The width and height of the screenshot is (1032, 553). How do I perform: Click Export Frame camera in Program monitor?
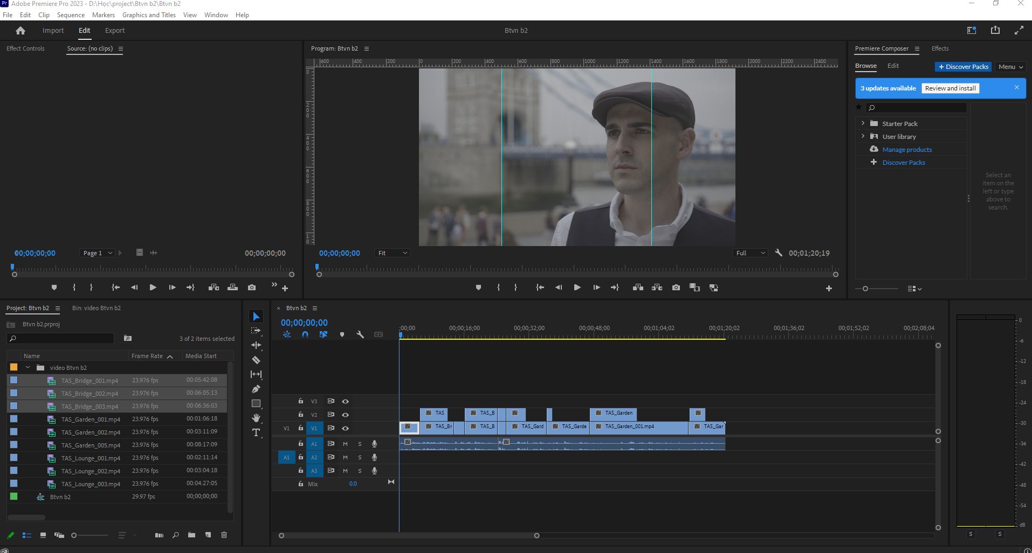coord(676,288)
